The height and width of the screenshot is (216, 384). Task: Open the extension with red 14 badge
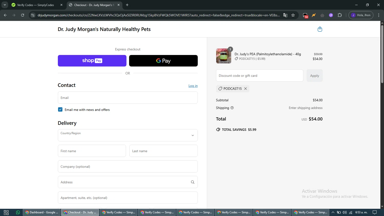pyautogui.click(x=305, y=15)
